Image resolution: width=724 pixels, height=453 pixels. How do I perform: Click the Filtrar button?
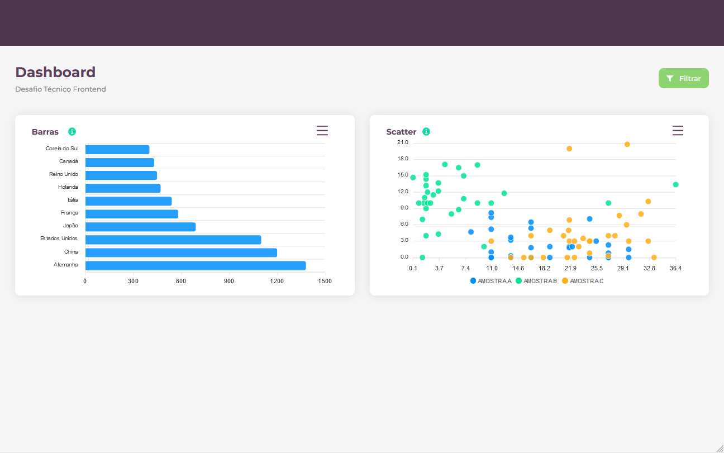click(684, 78)
